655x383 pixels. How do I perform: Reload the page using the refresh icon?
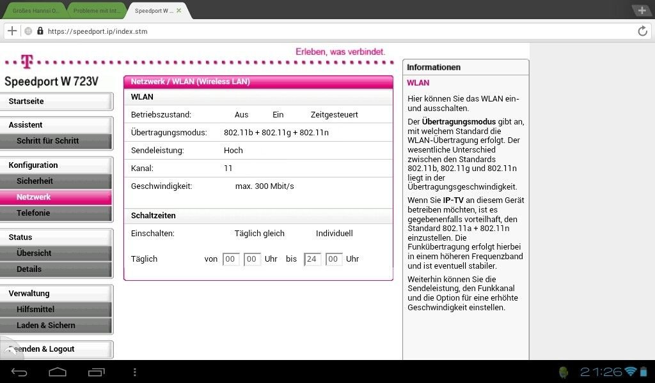642,31
